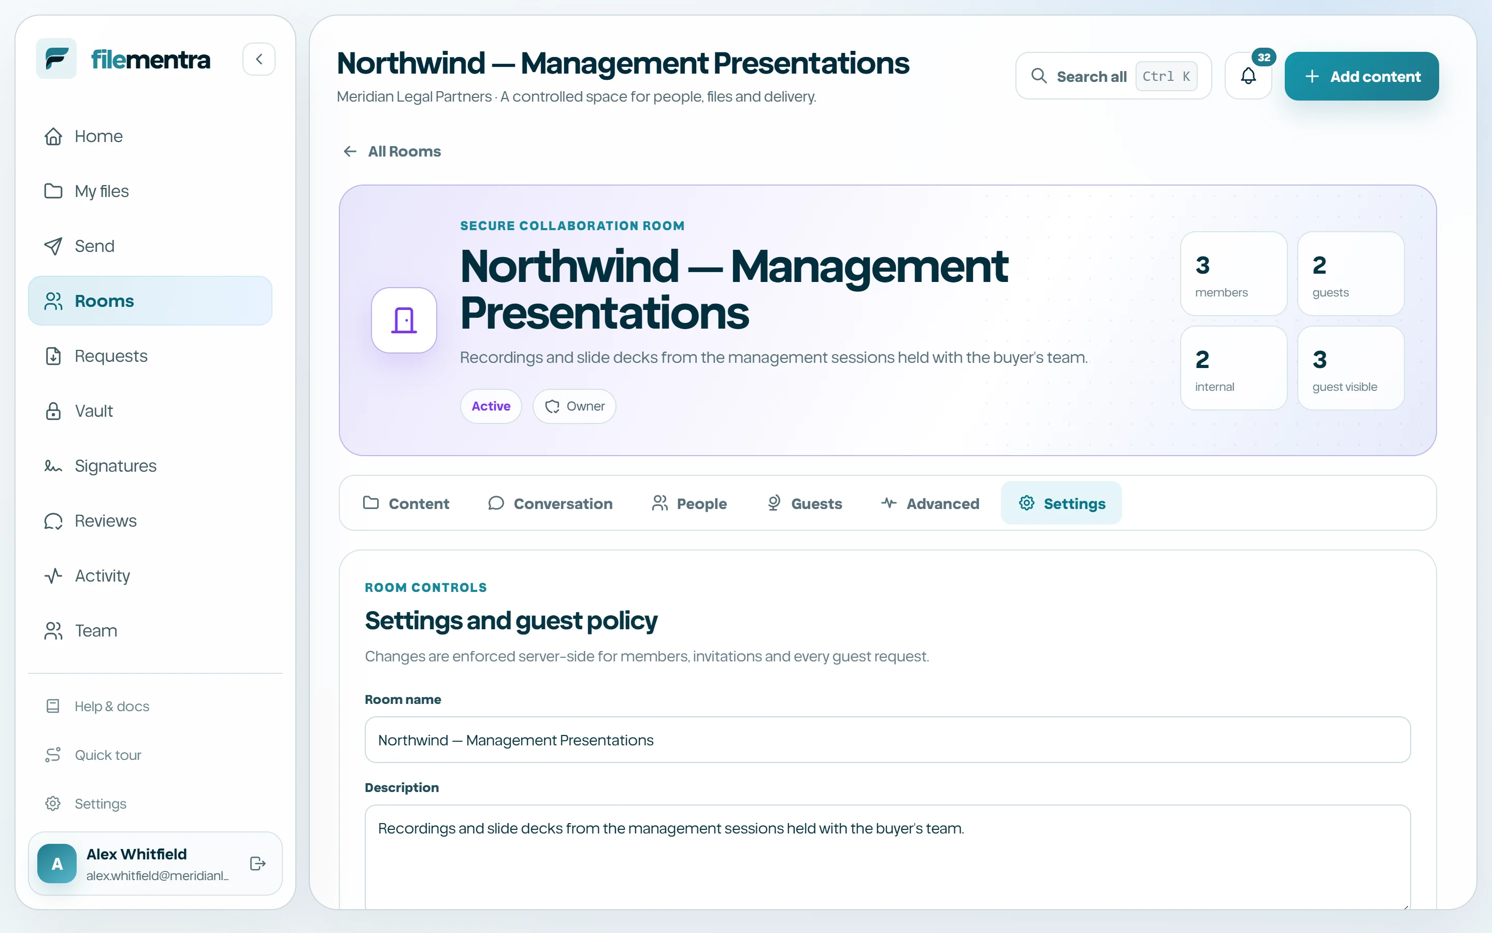Screen dimensions: 1492x933
Task: Open the Advanced tab
Action: point(930,503)
